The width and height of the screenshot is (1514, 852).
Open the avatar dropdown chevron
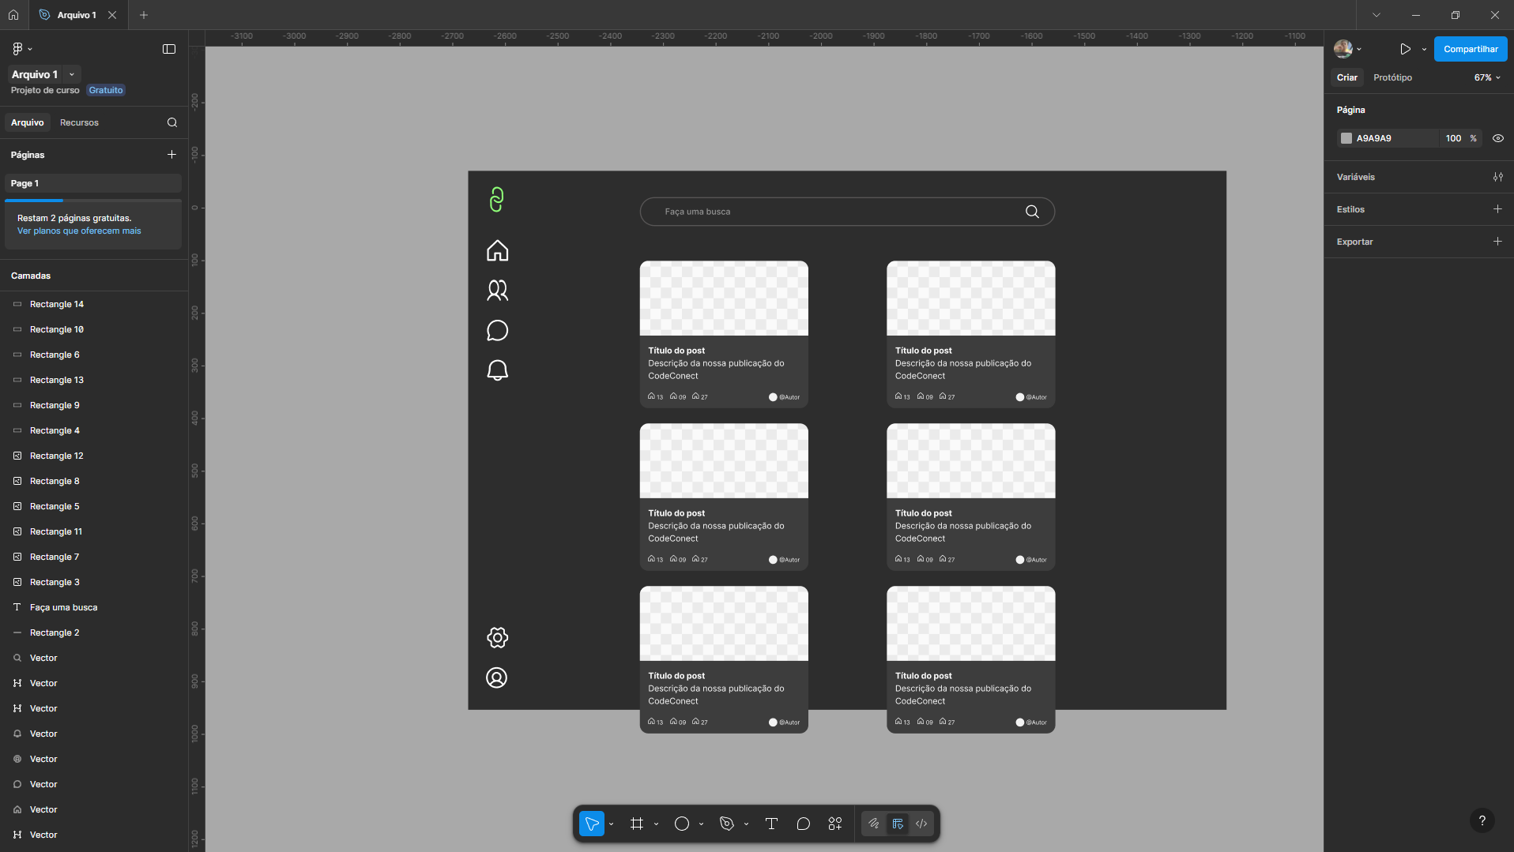point(1359,49)
